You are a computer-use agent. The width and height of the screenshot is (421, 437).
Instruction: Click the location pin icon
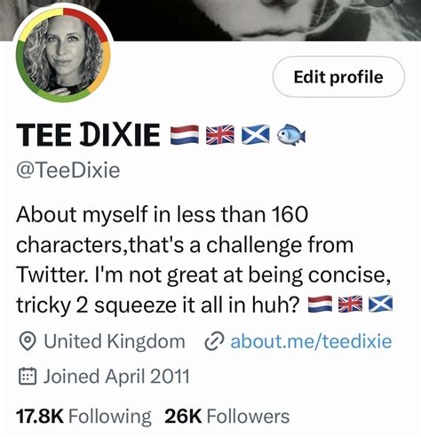[x=28, y=341]
